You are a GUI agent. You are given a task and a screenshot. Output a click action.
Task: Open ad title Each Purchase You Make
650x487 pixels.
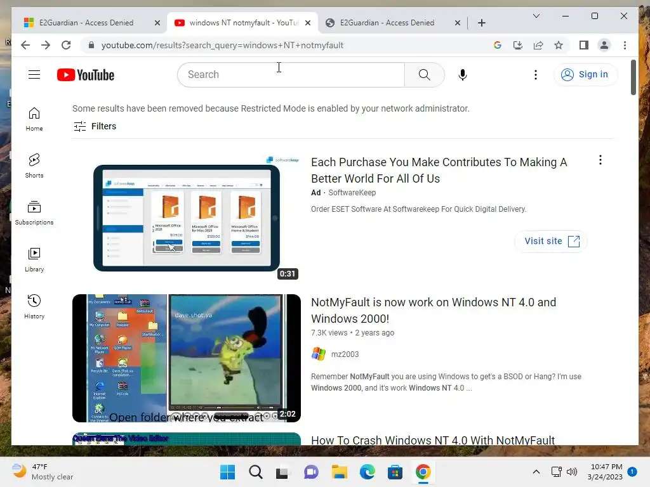(439, 170)
